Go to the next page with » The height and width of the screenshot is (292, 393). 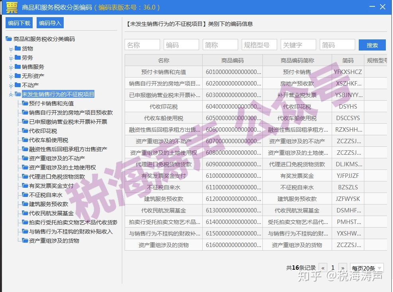point(342,268)
